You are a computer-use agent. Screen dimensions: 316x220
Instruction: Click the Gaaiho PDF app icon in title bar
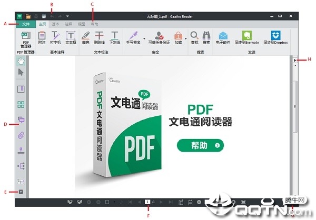pos(19,16)
